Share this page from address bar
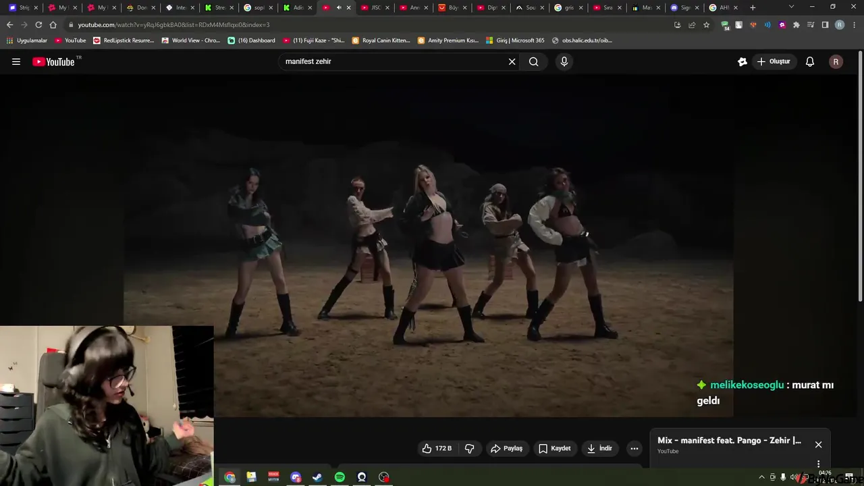 [x=692, y=25]
